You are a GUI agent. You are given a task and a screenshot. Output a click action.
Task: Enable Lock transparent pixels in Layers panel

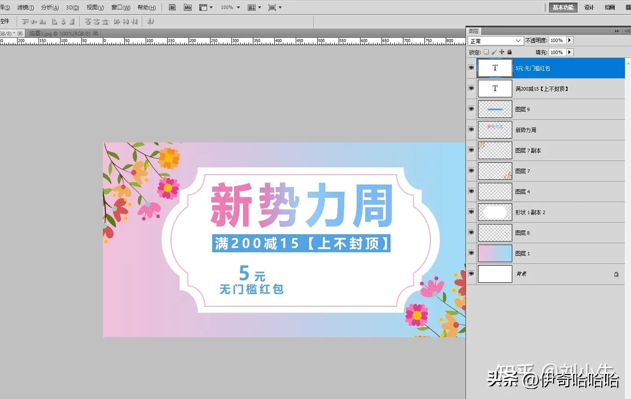point(487,52)
